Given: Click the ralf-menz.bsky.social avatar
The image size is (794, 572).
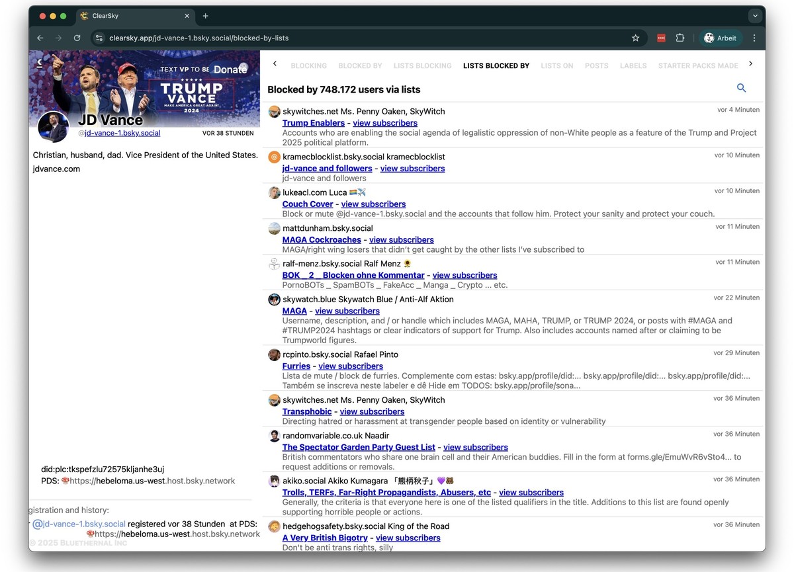Looking at the screenshot, I should 275,264.
